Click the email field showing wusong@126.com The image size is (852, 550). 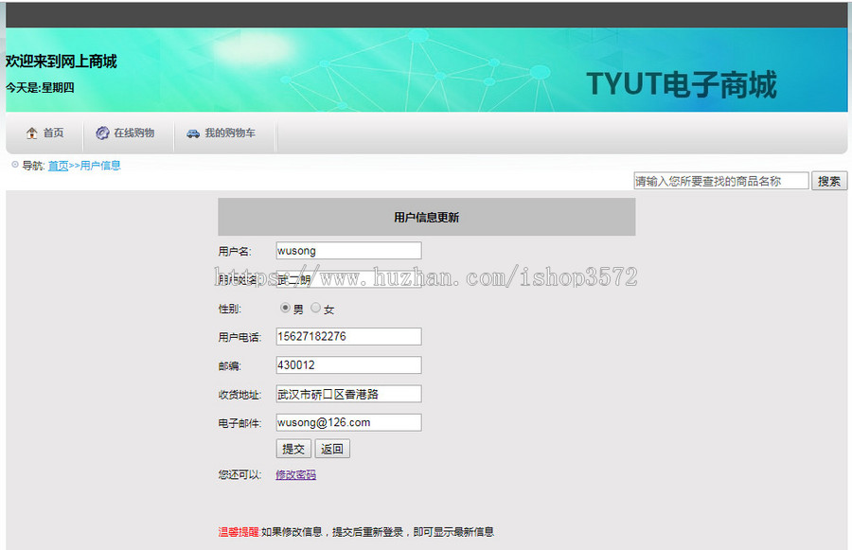(347, 421)
